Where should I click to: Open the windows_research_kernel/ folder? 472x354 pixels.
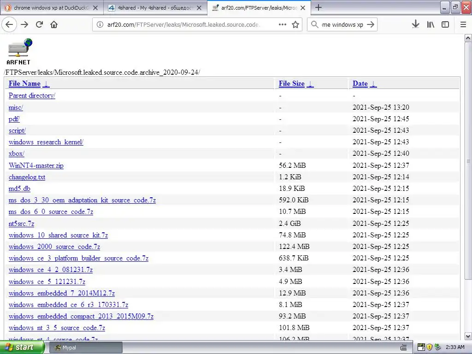[x=46, y=142]
